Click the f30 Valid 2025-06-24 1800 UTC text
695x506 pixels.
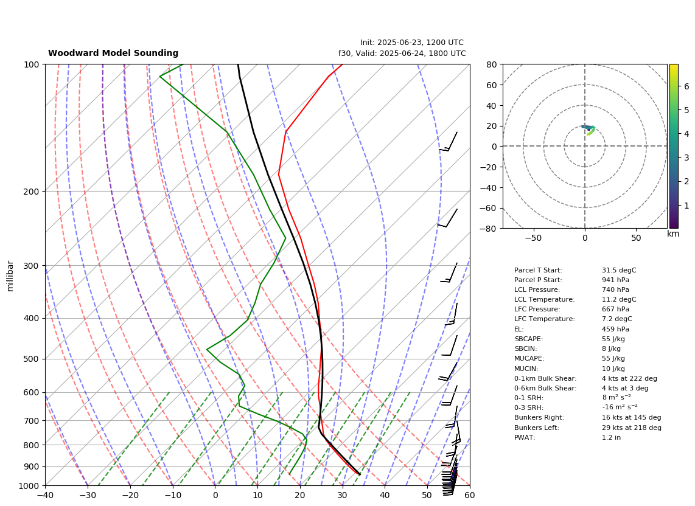[x=402, y=53]
